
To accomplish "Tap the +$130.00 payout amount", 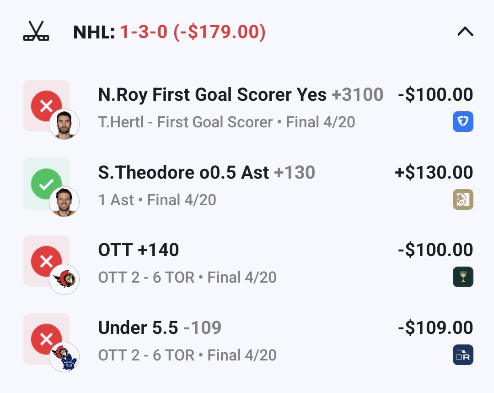I will click(434, 173).
